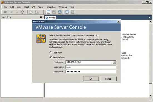The width and height of the screenshot is (153, 102).
Task: Open the Power menu
Action: tap(41, 7)
